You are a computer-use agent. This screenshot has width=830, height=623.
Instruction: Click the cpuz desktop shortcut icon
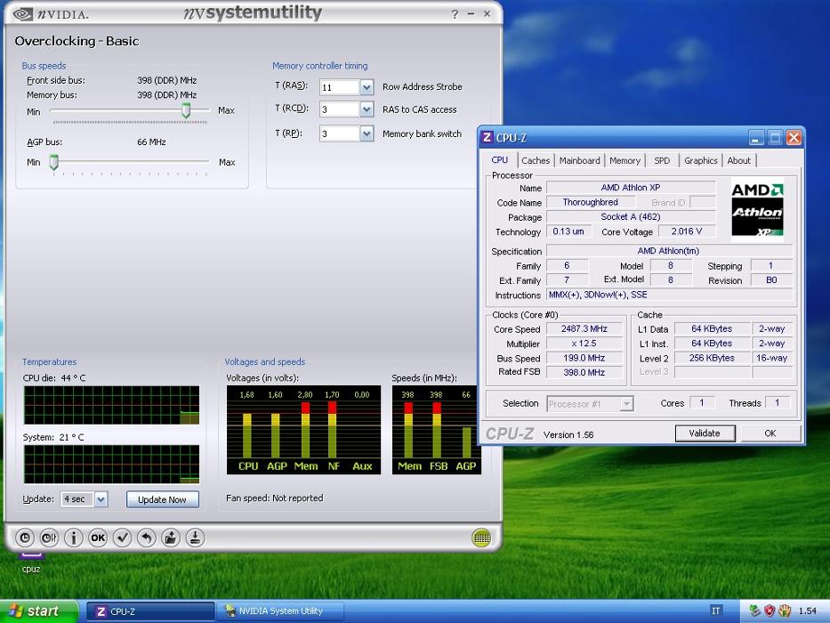[x=31, y=562]
